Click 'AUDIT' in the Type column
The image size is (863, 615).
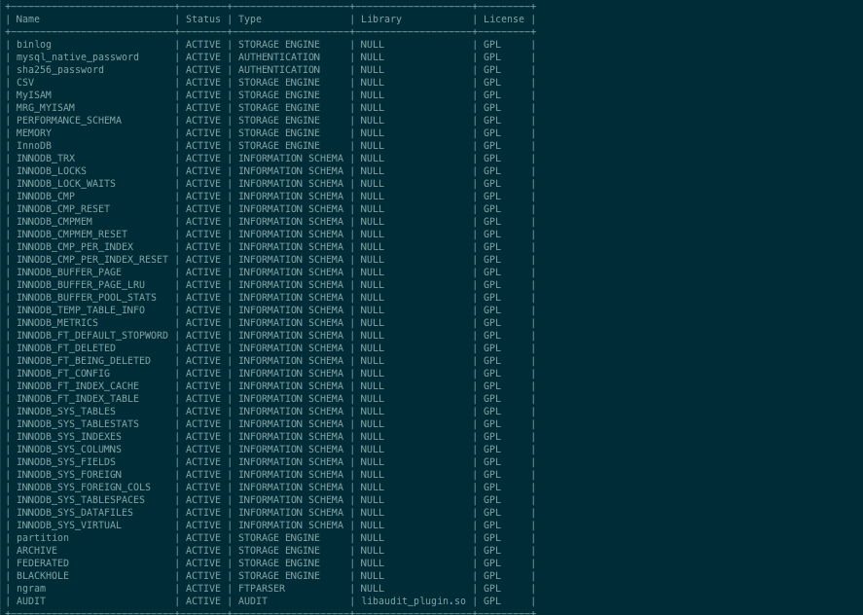pos(253,601)
